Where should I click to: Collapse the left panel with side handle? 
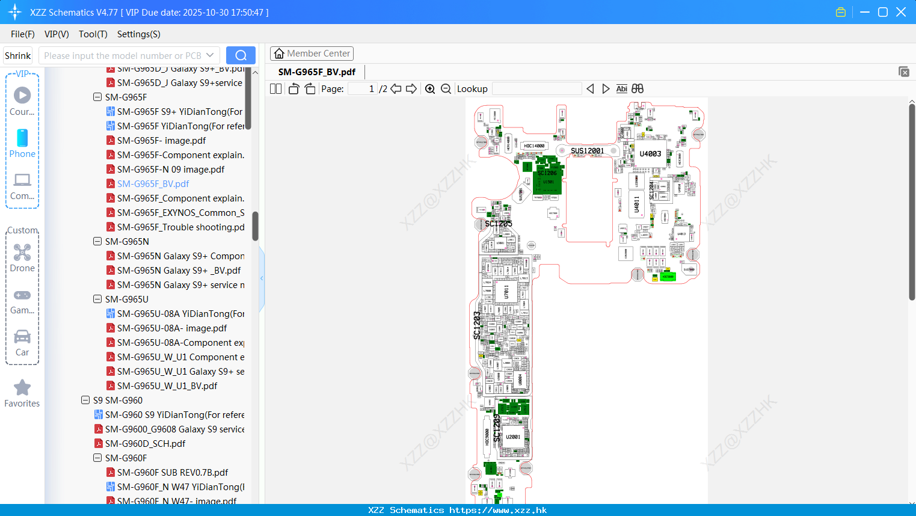pyautogui.click(x=262, y=278)
